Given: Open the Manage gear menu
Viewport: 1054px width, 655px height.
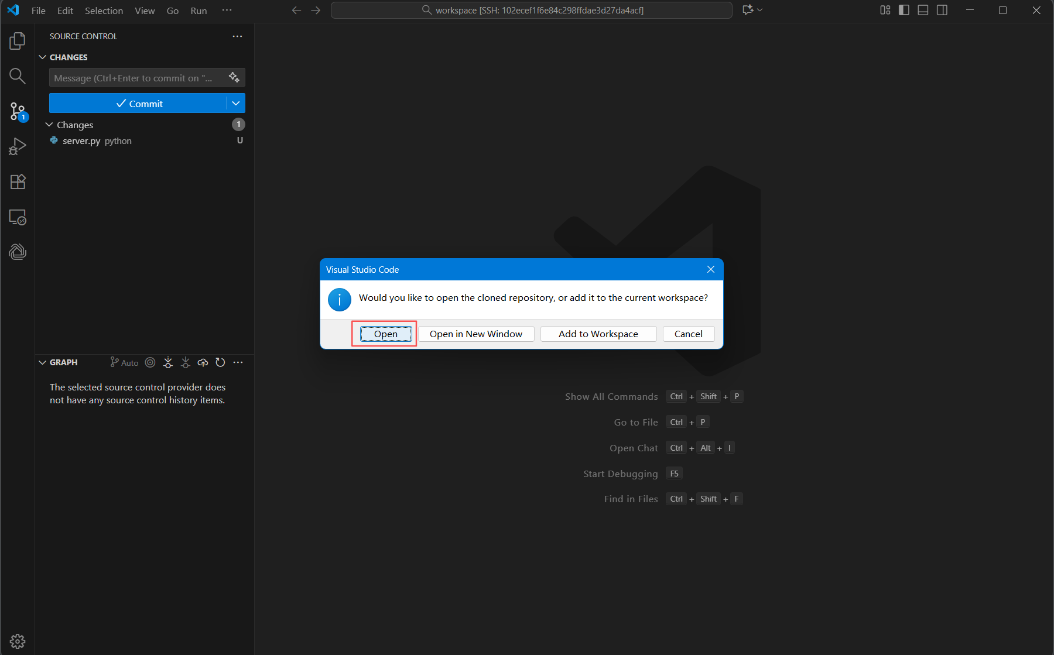Looking at the screenshot, I should pyautogui.click(x=18, y=642).
